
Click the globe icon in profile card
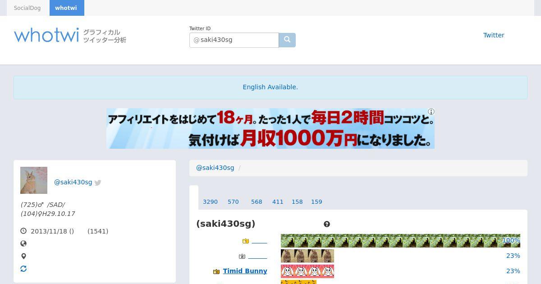[x=23, y=243]
